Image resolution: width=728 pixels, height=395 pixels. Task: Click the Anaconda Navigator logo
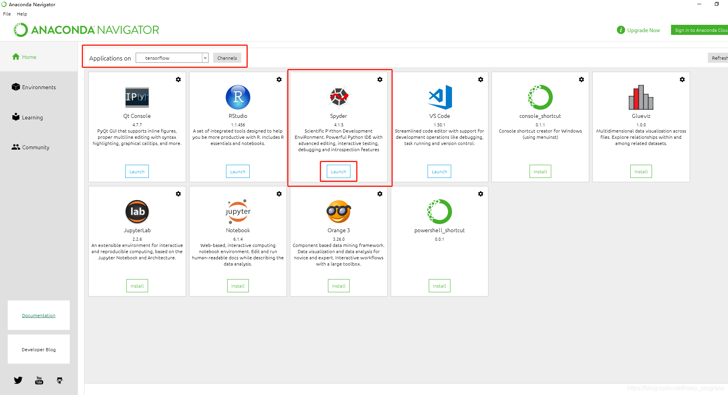pyautogui.click(x=86, y=30)
